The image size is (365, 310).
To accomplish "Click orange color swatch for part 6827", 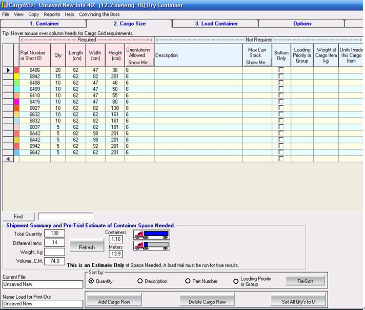I will (x=16, y=108).
